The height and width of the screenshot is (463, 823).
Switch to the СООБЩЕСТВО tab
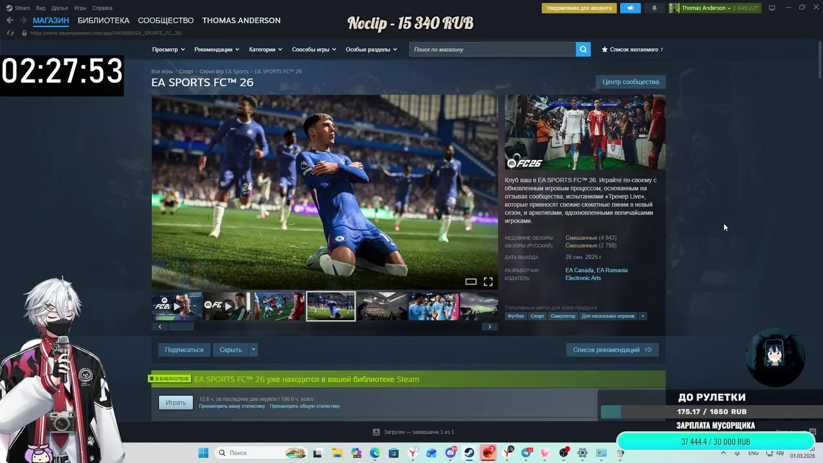tap(166, 21)
